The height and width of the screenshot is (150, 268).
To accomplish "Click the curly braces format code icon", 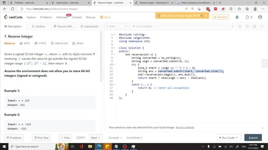I will pos(240,26).
